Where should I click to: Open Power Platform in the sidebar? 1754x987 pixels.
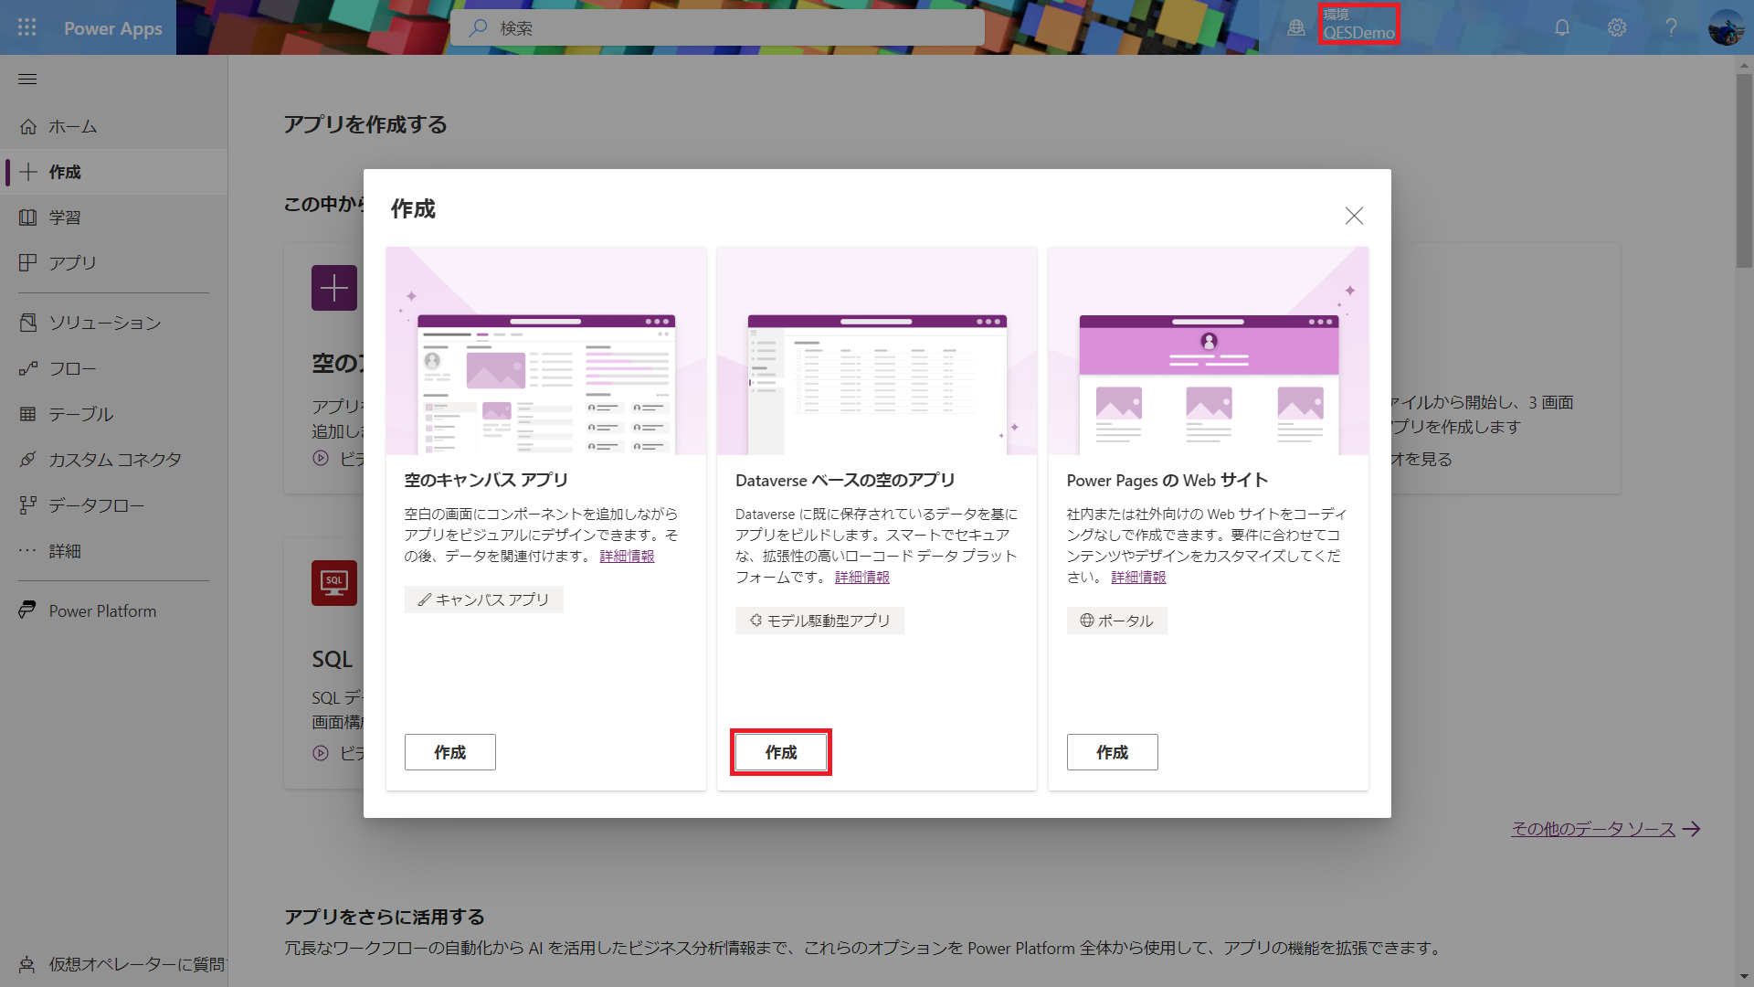pyautogui.click(x=113, y=610)
